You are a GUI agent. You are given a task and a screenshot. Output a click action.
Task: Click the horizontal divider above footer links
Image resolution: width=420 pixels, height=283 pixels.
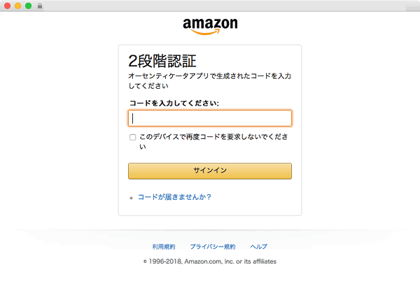click(210, 230)
